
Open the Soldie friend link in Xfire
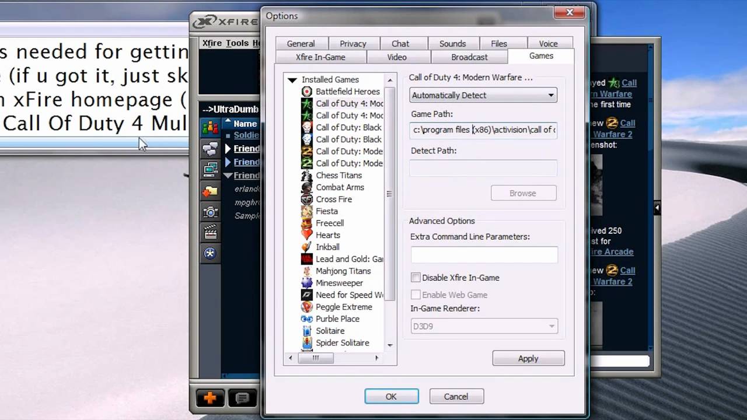tap(246, 135)
